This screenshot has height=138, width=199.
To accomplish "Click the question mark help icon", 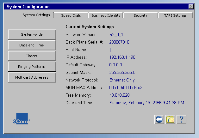I will tap(181, 119).
